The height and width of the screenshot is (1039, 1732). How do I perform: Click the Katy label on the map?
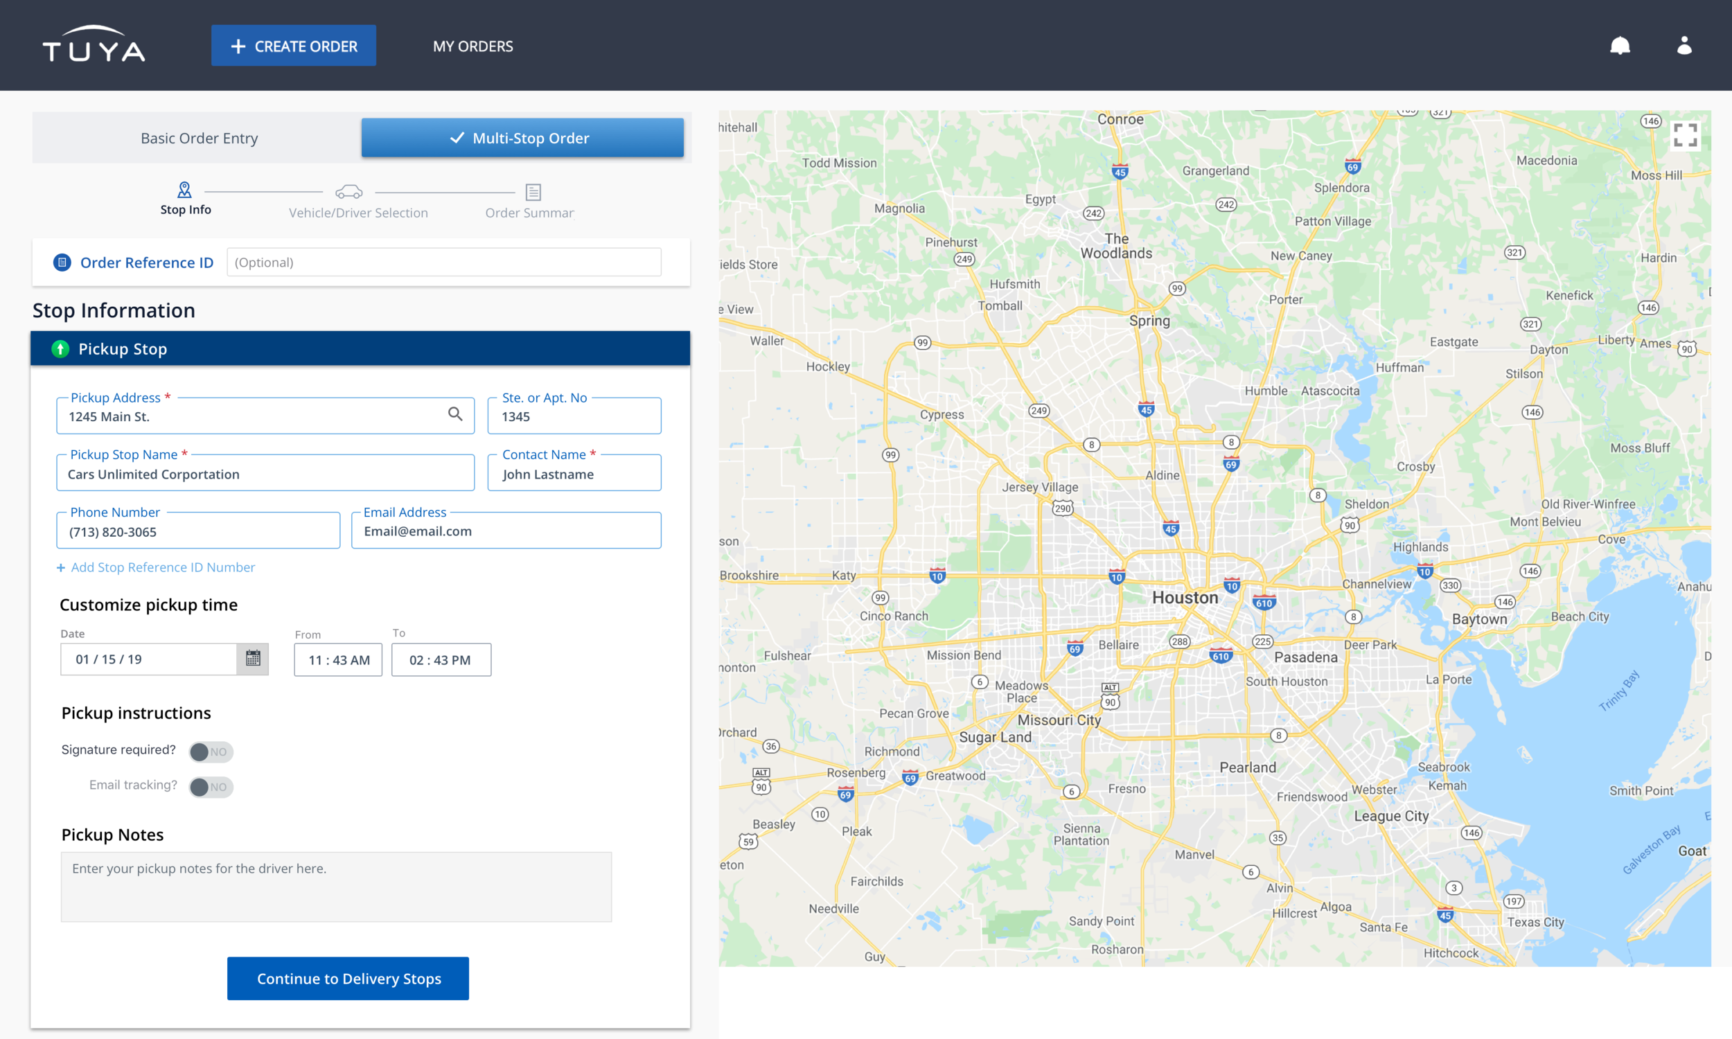(844, 575)
